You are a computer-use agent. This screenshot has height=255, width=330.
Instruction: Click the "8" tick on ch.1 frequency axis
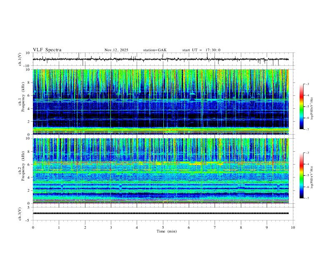tap(29, 82)
